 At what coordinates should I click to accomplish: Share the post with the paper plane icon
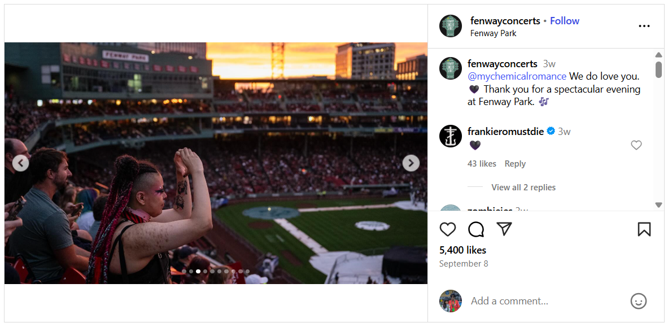[x=504, y=229]
